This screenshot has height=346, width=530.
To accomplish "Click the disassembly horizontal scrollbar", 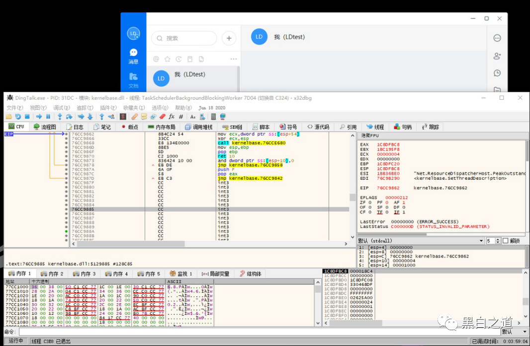I will click(x=209, y=244).
